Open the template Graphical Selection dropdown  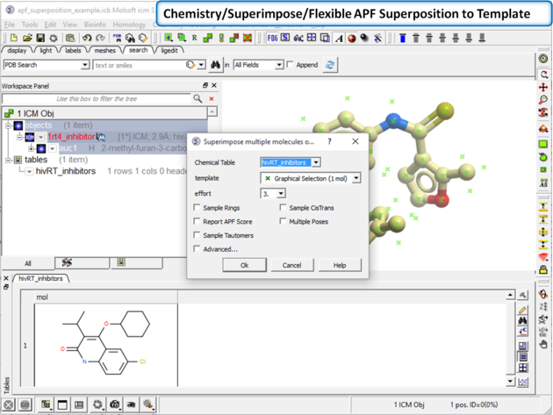[x=356, y=178]
